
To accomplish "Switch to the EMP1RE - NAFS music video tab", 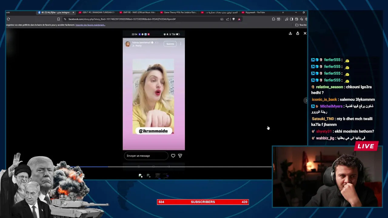I will tap(137, 12).
